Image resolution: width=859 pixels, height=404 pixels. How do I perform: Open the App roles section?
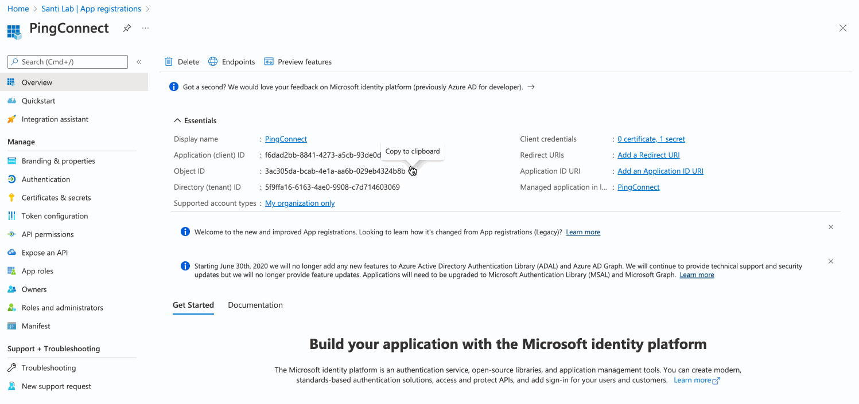[38, 270]
